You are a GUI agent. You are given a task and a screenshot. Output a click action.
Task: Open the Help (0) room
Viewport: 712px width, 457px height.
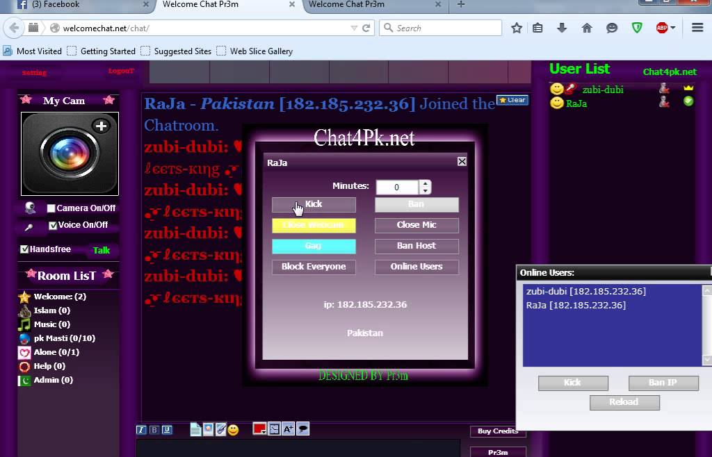pos(42,366)
